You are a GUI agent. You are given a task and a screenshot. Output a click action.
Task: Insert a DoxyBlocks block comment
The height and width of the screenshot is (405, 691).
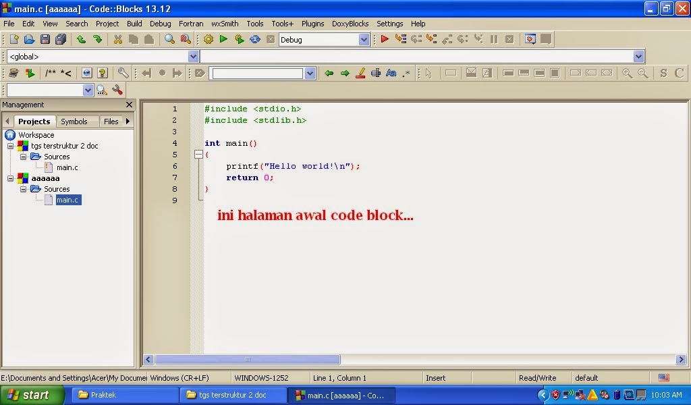pos(50,73)
